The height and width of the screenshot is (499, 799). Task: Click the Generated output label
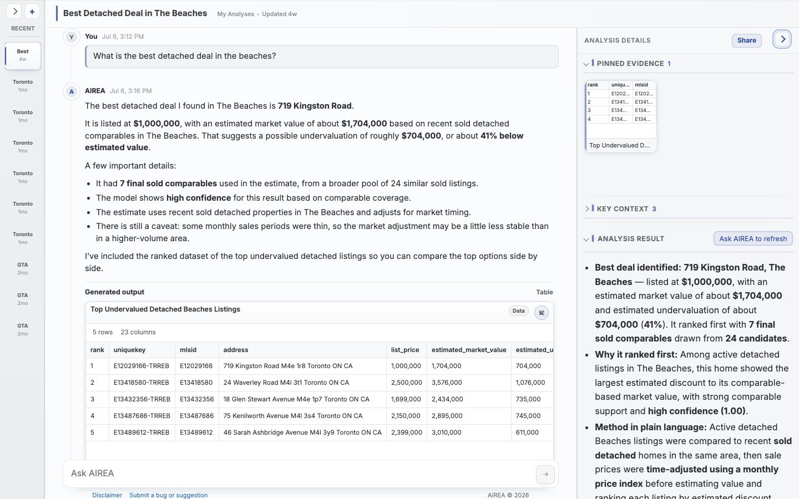pyautogui.click(x=114, y=292)
